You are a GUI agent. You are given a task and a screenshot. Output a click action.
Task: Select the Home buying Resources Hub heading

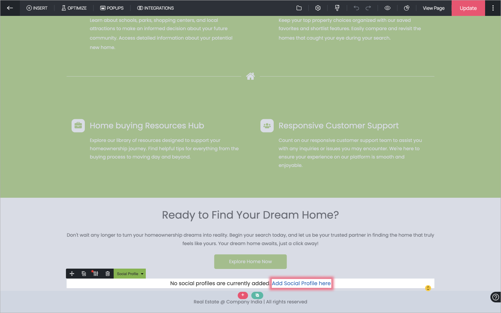[x=147, y=126]
